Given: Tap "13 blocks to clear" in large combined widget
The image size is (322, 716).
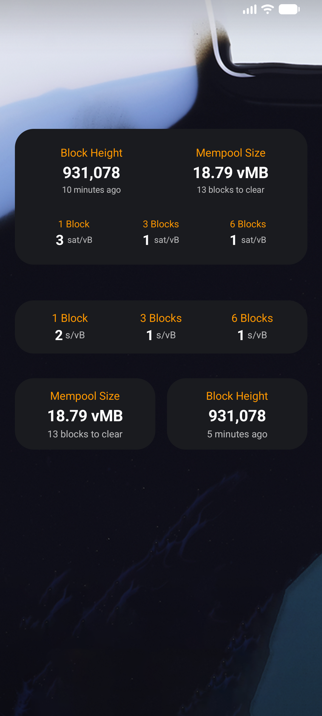Looking at the screenshot, I should (x=230, y=190).
